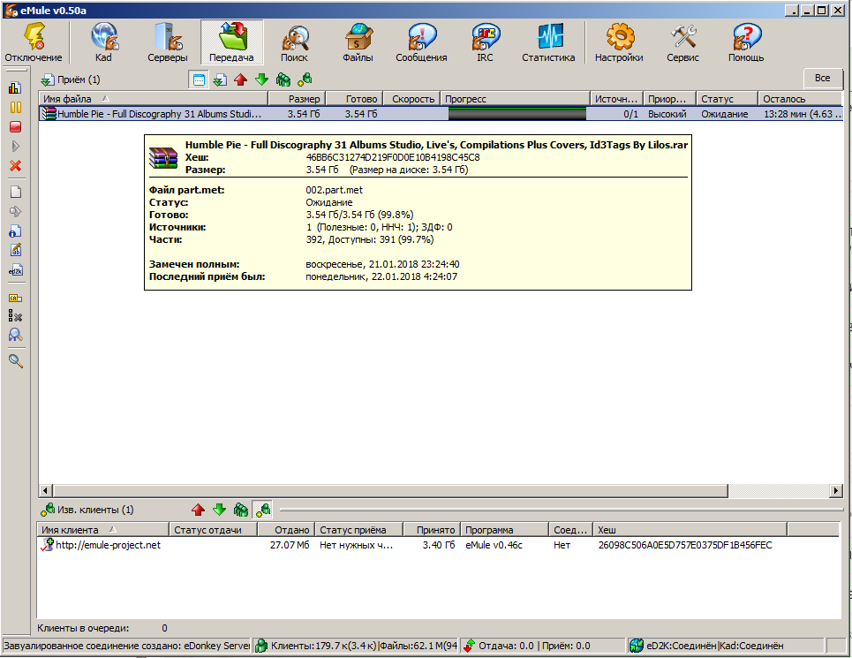Image resolution: width=852 pixels, height=658 pixels.
Task: Show queued clients icon in top toolbar
Action: [x=283, y=79]
